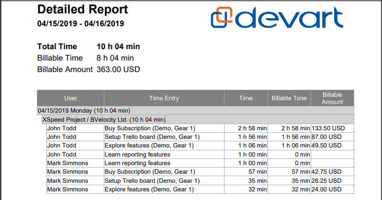The width and height of the screenshot is (382, 200).
Task: Click the amount '133.50 USD'
Action: (x=328, y=128)
